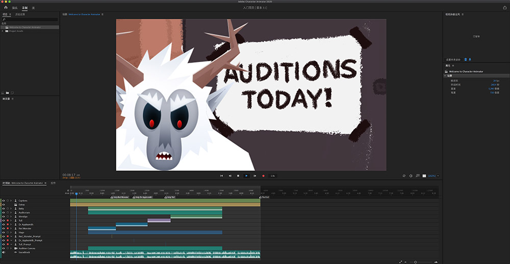Hide the Betty track
This screenshot has height=264, width=510.
[4, 209]
